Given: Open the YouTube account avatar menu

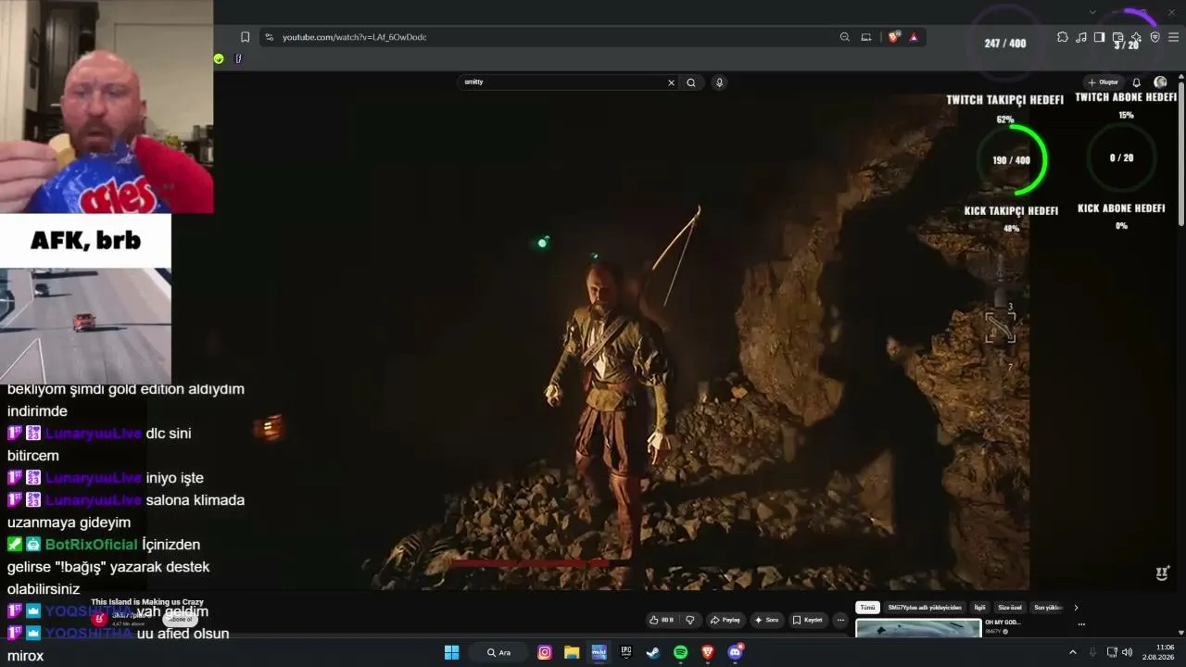Looking at the screenshot, I should 1160,82.
